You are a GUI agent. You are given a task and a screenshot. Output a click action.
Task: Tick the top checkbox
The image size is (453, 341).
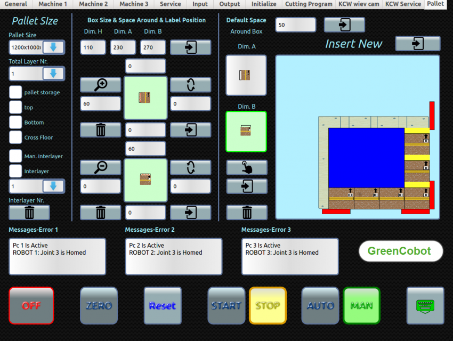15,107
